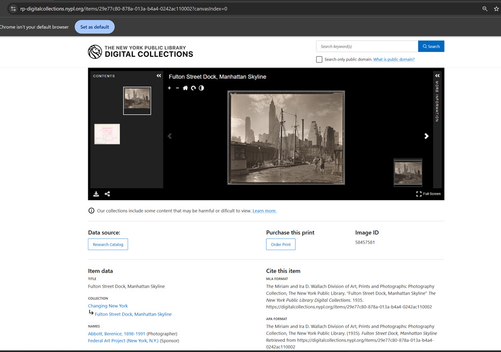Screen dimensions: 501x352
Task: Reset the view with the home icon
Action: pyautogui.click(x=185, y=88)
